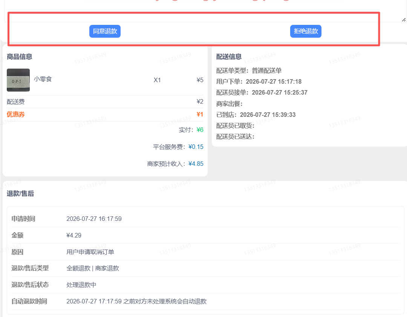407x317 pixels.
Task: Select the 用户下单 timestamp line
Action: click(x=259, y=81)
